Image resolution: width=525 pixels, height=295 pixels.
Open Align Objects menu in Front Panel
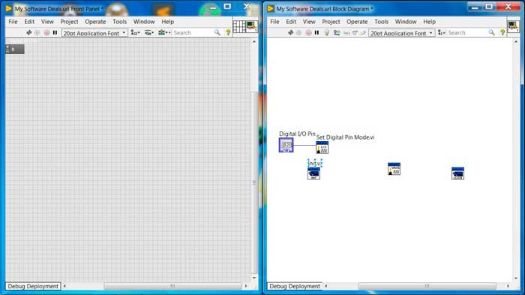click(135, 32)
